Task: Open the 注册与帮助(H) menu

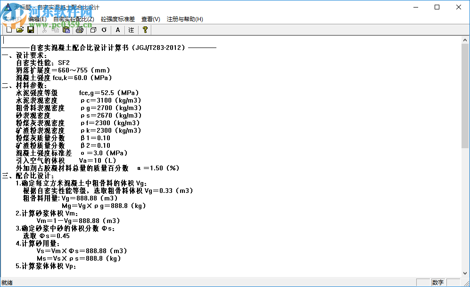Action: (x=185, y=19)
